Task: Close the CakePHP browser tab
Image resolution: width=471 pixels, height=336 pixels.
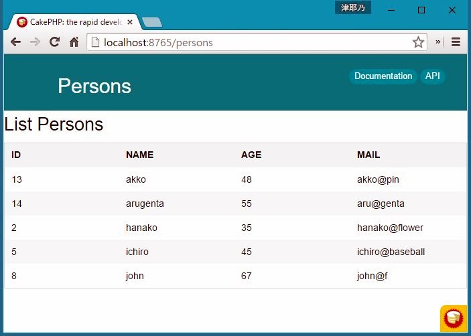Action: (x=130, y=22)
